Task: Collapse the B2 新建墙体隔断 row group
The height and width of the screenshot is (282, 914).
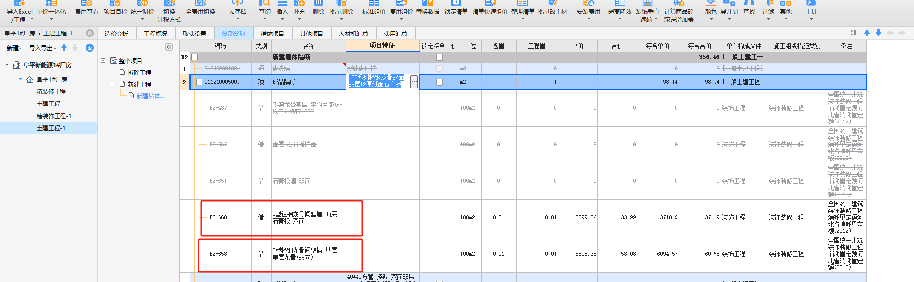Action: pyautogui.click(x=194, y=57)
